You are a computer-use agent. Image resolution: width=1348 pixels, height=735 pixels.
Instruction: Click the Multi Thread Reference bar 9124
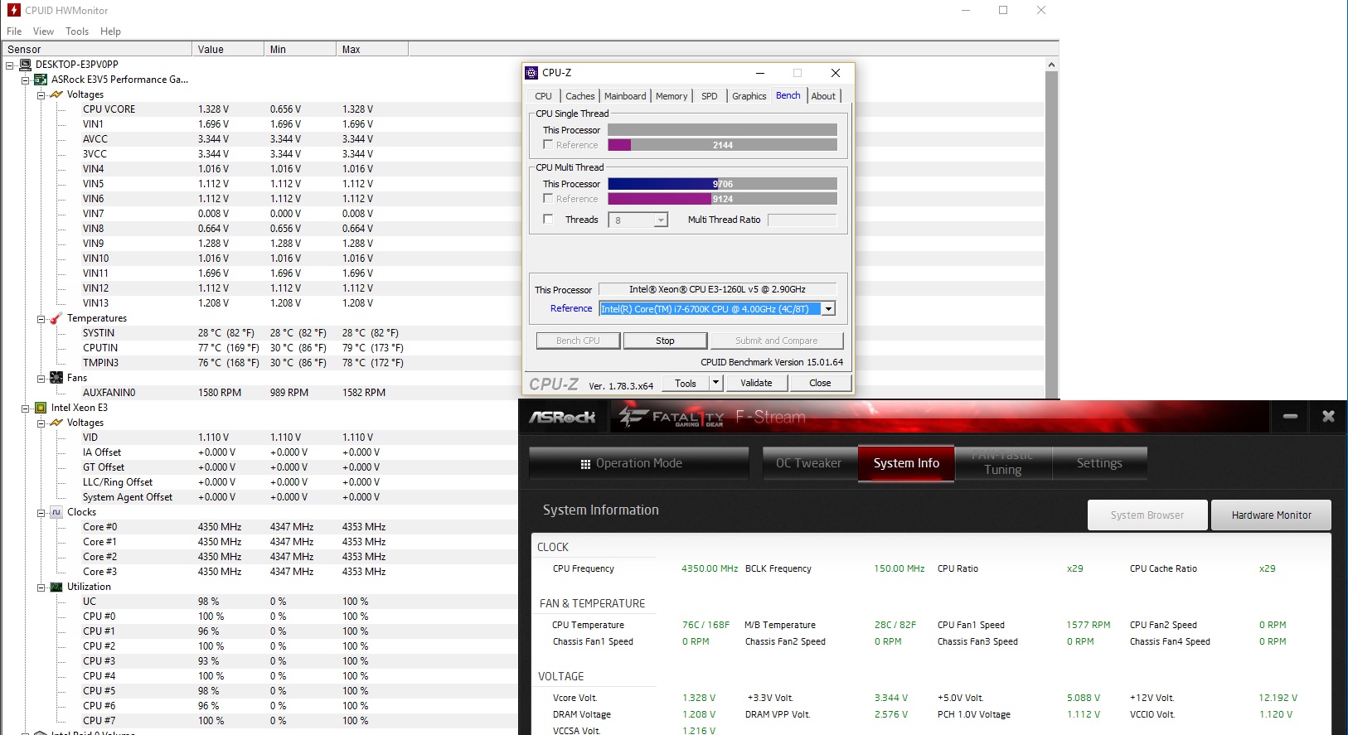(x=722, y=199)
